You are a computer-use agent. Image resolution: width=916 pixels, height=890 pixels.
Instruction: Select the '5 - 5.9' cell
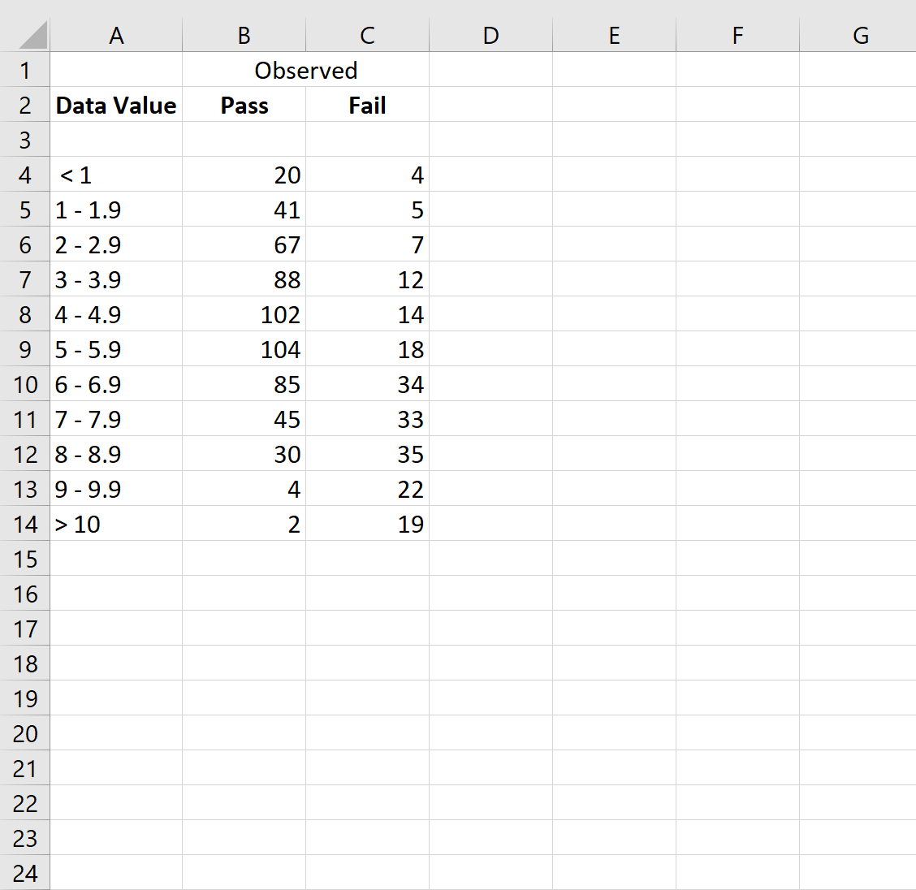point(116,349)
